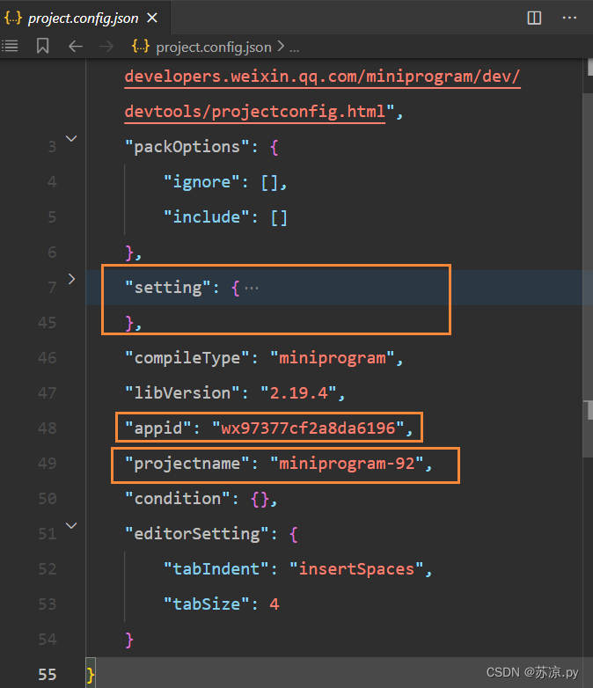Click the "tabSize" key
Image resolution: width=593 pixels, height=688 pixels.
coord(206,604)
